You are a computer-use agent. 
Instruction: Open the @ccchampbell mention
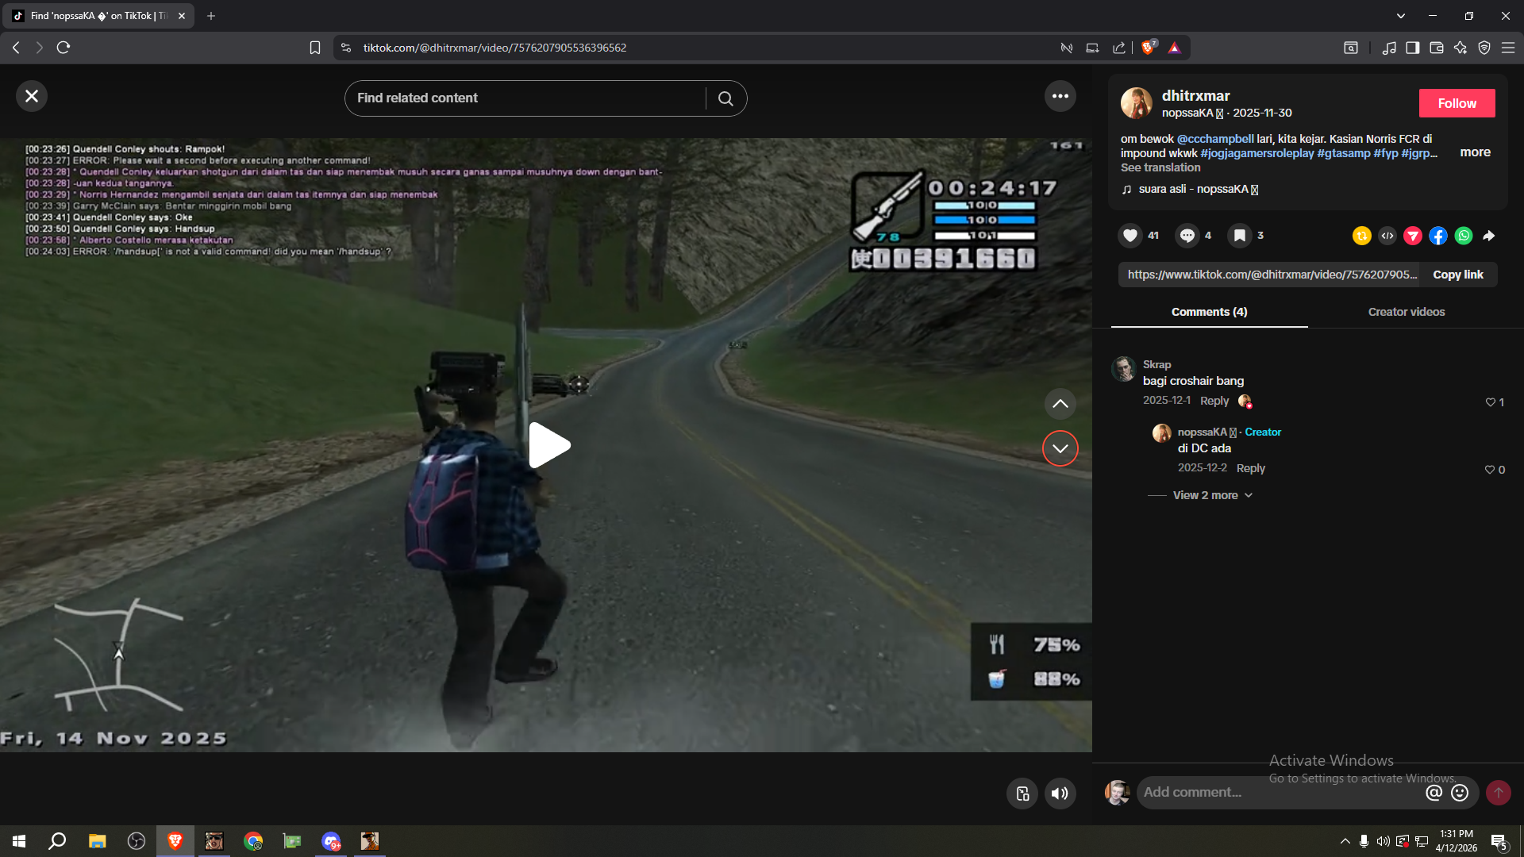pos(1215,139)
